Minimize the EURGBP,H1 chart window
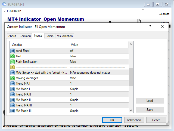This screenshot has width=174, height=131. 148,4
